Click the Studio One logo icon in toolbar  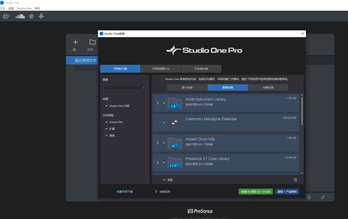click(x=6, y=16)
